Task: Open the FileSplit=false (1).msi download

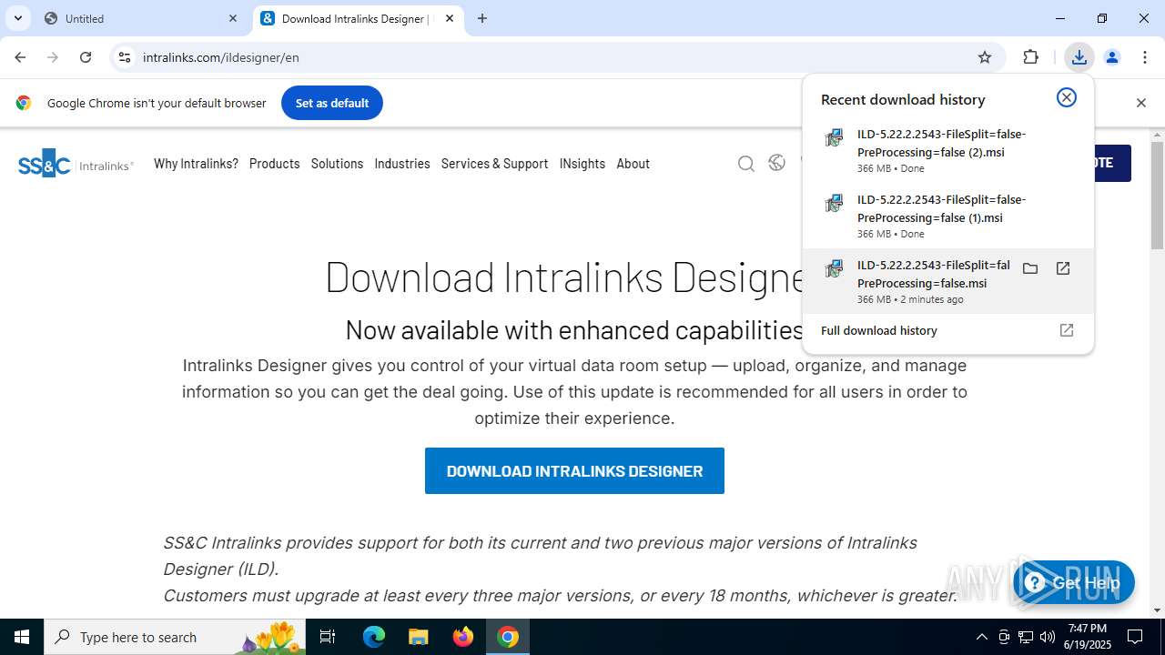Action: click(x=948, y=216)
